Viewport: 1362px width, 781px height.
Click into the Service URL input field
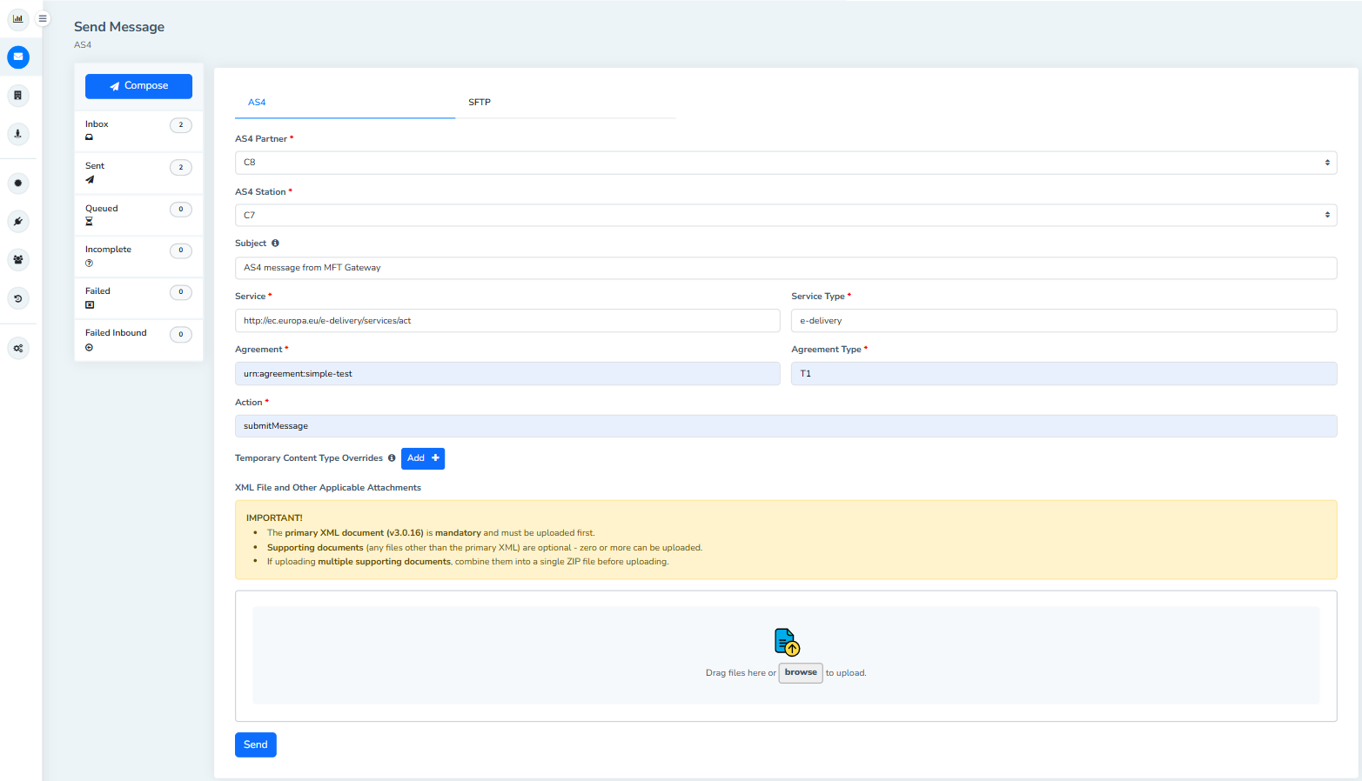[x=507, y=321]
